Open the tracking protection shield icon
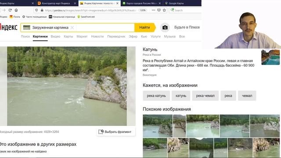The width and height of the screenshot is (281, 158). 36,10
